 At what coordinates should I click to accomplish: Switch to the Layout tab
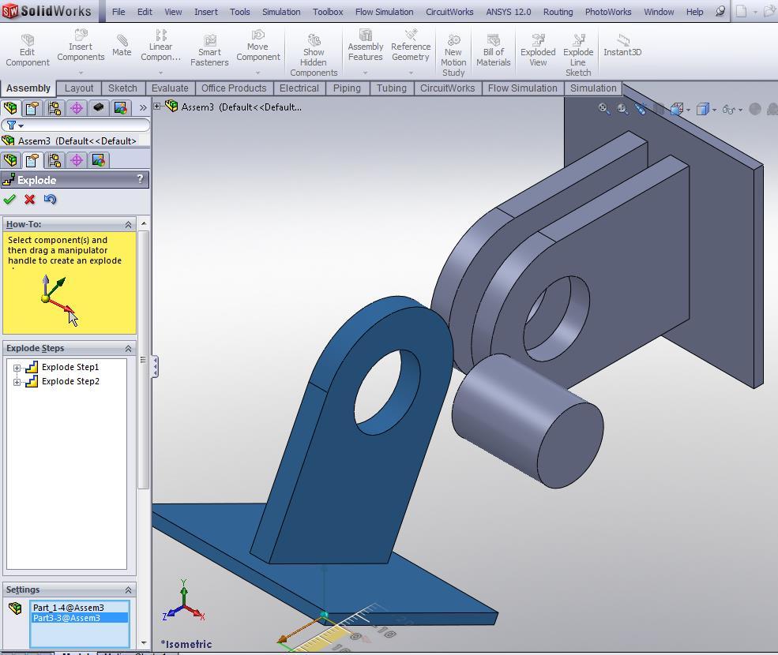(x=79, y=88)
